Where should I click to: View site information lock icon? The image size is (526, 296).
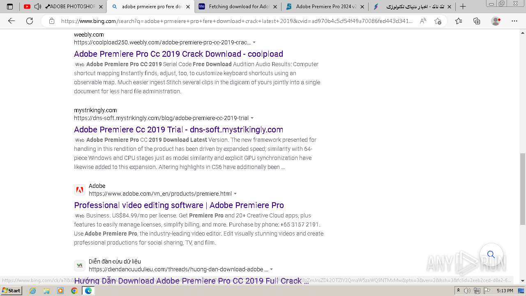coord(51,21)
